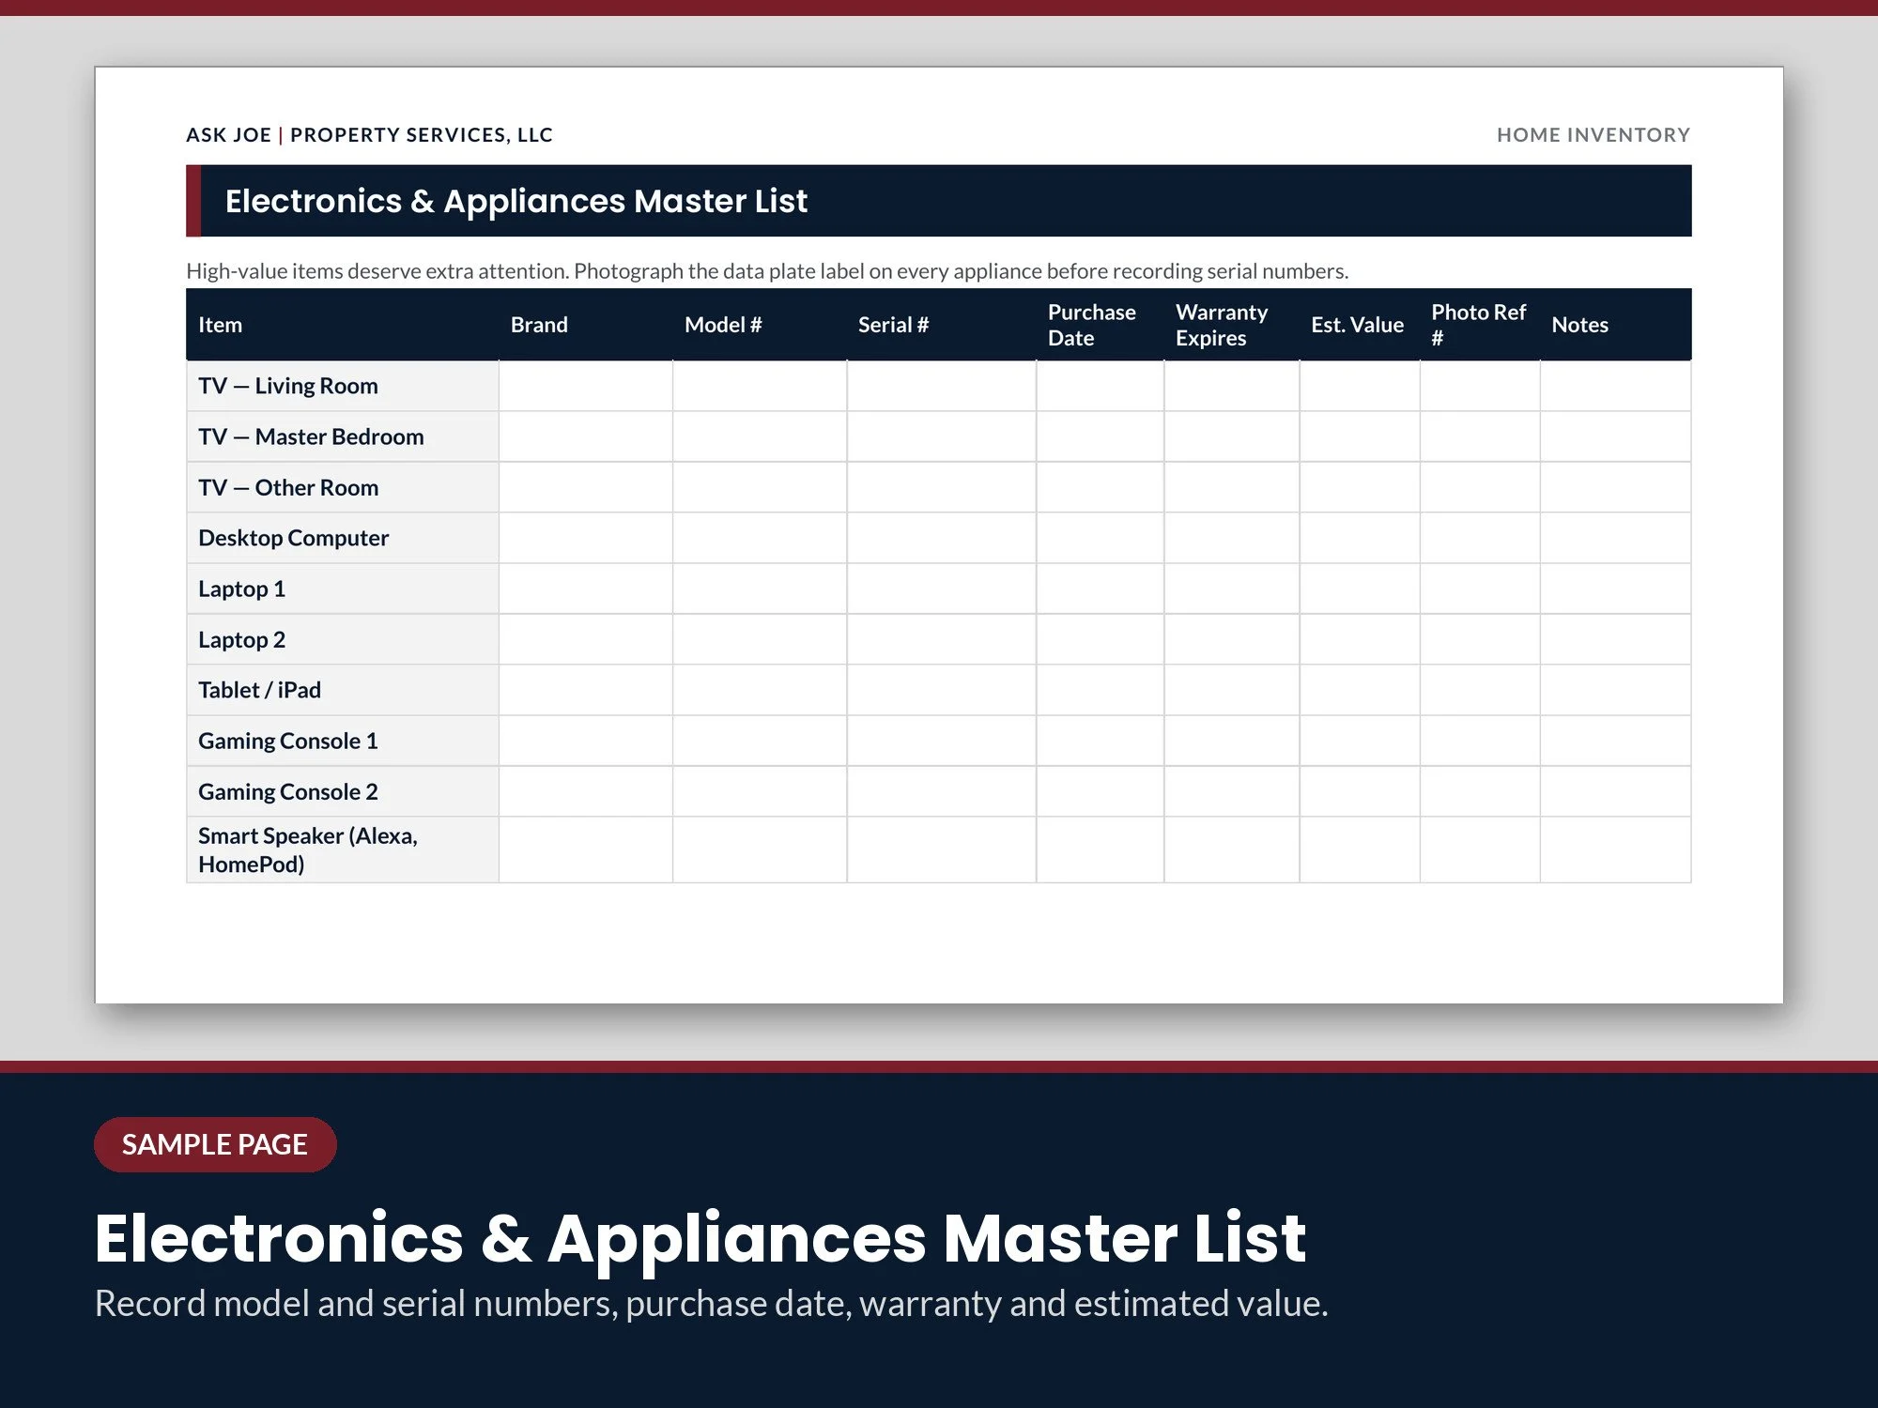Click the 'HOME INVENTORY' header label
1878x1408 pixels.
1593,135
